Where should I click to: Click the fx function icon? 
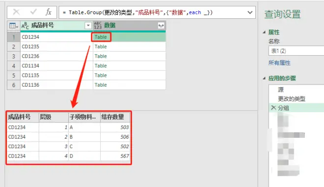(49, 12)
